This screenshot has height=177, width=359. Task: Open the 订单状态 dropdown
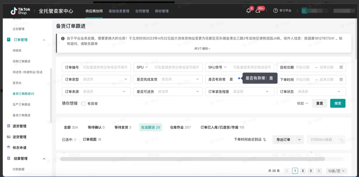(311, 91)
